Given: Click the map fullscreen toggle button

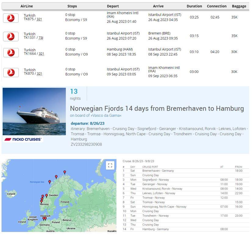Looking at the screenshot, I should 110,165.
